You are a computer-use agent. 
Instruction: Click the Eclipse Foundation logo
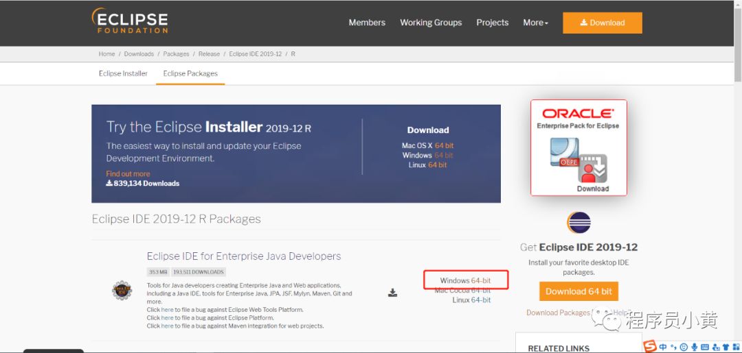click(x=130, y=21)
